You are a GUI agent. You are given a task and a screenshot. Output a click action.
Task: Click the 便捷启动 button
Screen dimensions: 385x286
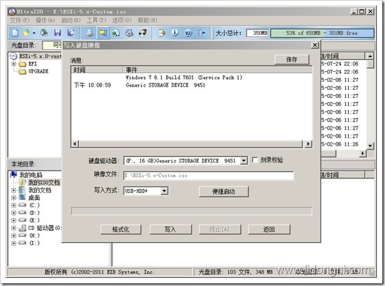[223, 191]
